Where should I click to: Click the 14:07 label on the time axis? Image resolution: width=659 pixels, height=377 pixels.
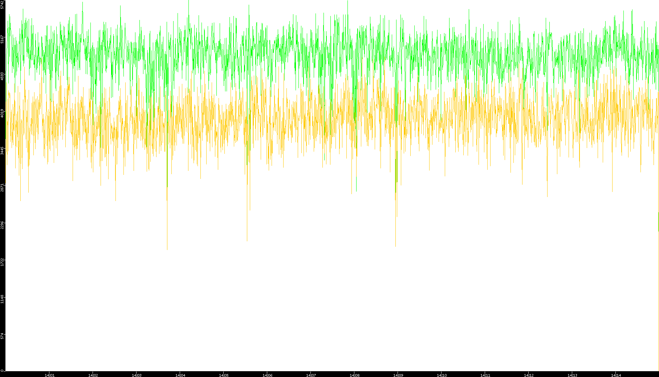point(311,375)
